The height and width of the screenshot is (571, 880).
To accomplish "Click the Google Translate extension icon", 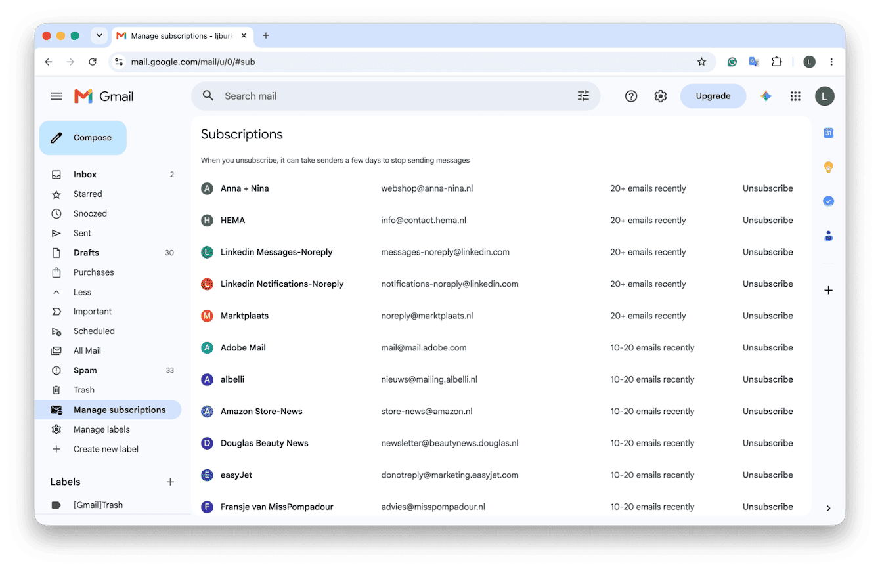I will [755, 62].
